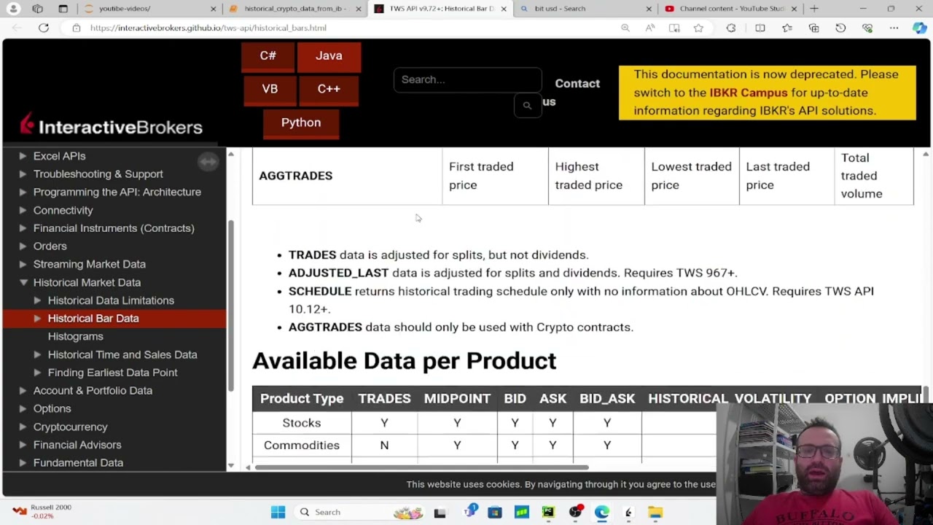The width and height of the screenshot is (933, 525).
Task: Click the content horizontal scrollbar
Action: (421, 467)
